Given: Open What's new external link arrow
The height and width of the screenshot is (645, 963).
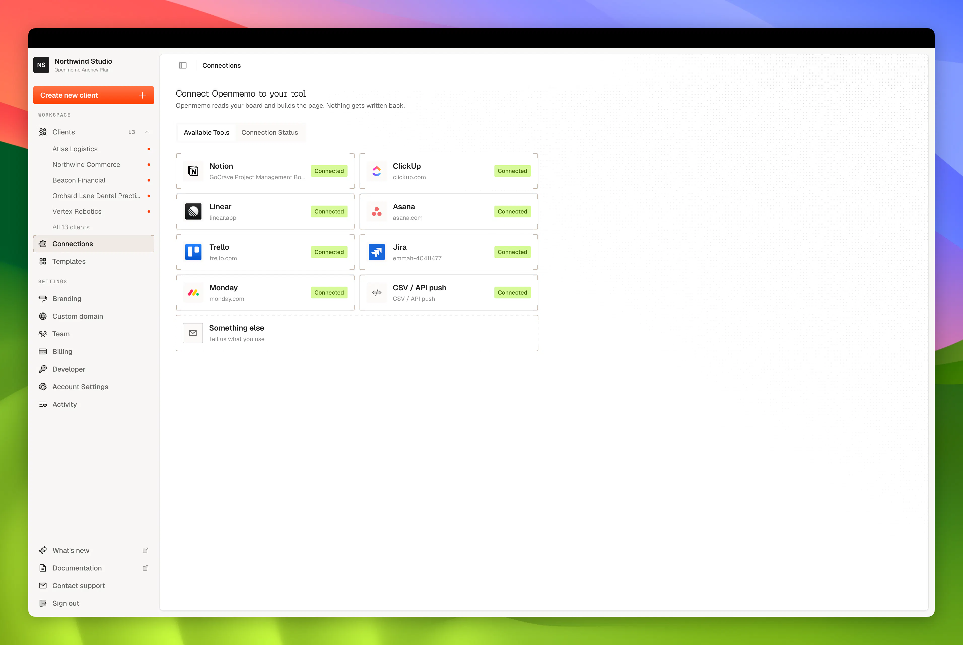Looking at the screenshot, I should 145,550.
